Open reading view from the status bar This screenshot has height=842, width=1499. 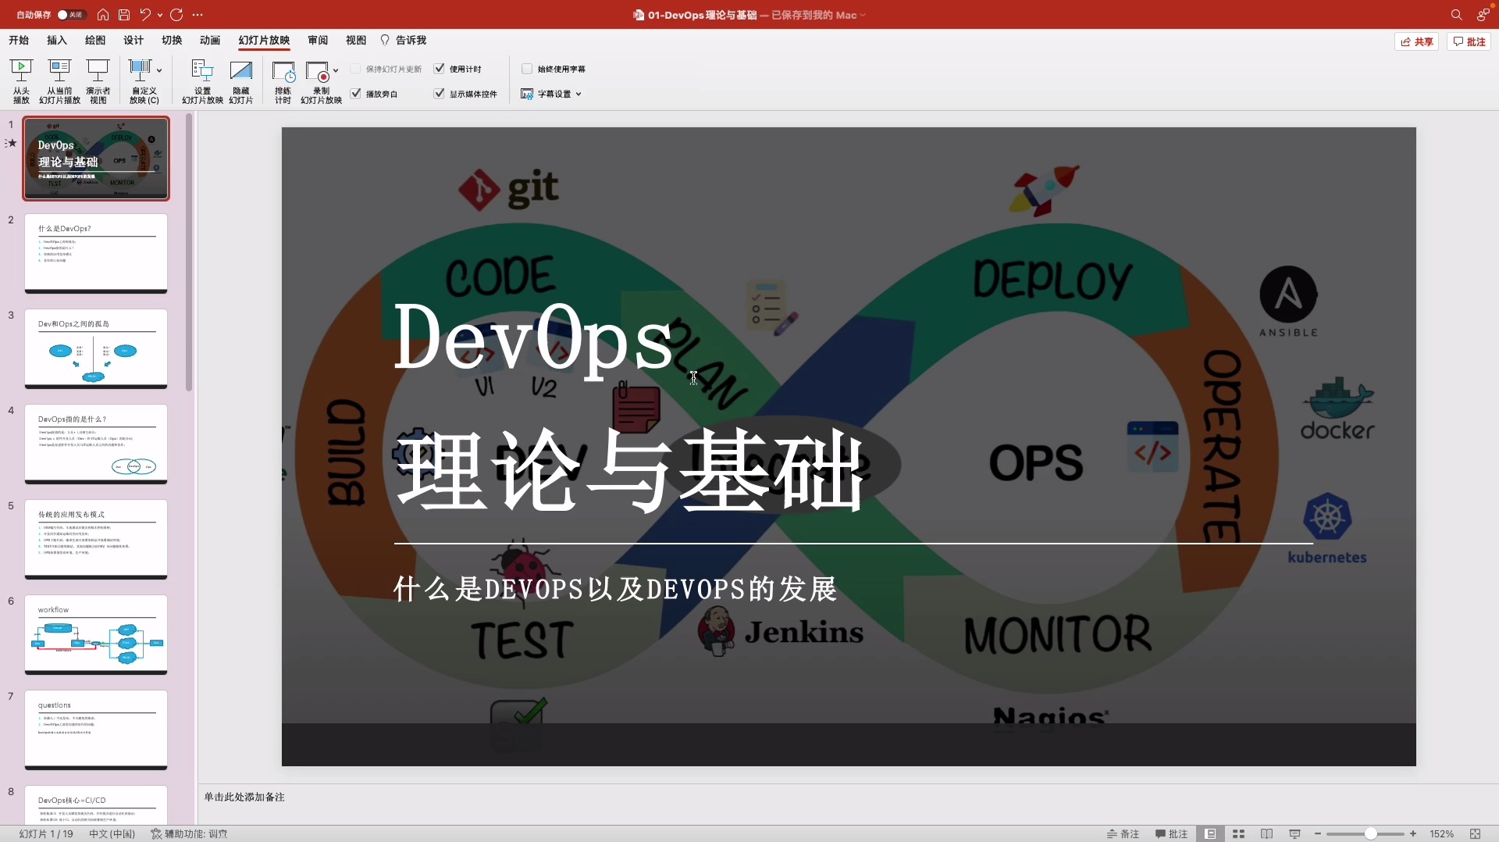(x=1267, y=834)
